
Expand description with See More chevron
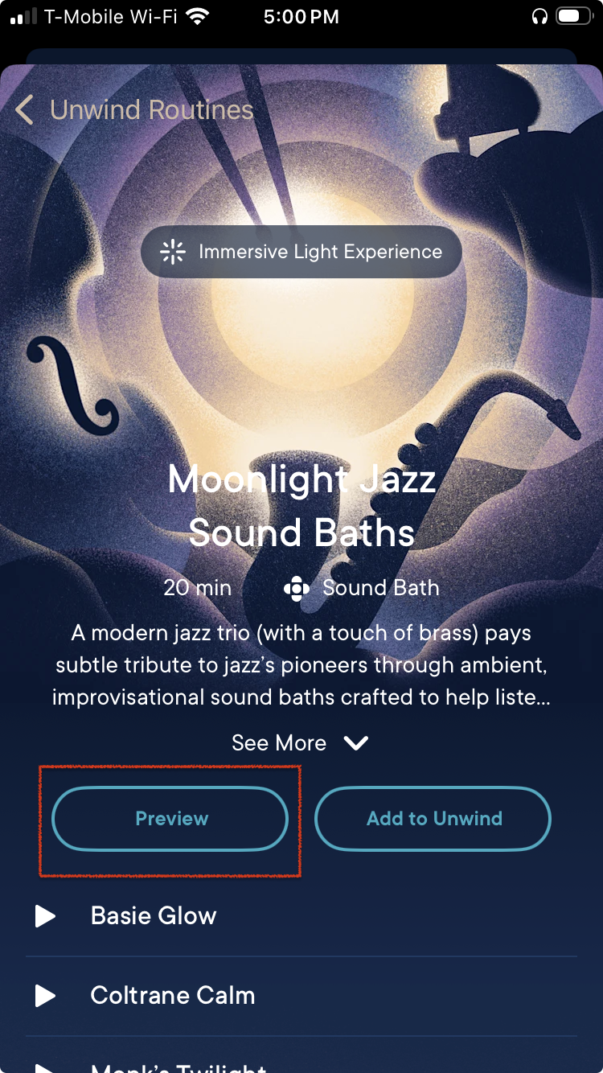click(355, 743)
